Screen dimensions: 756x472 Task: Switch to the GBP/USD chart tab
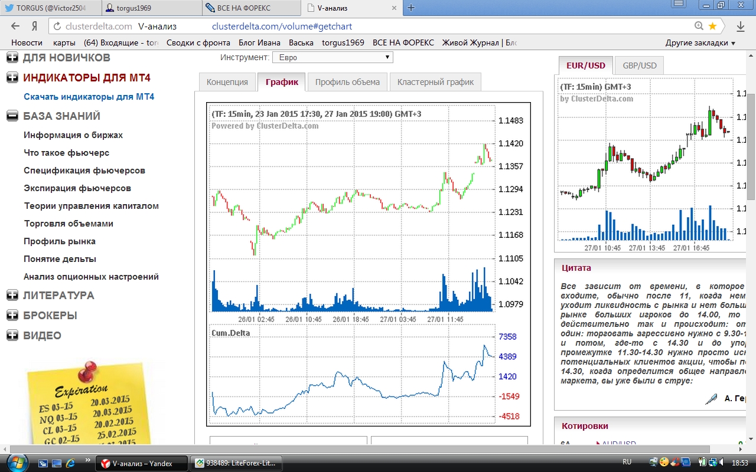639,65
